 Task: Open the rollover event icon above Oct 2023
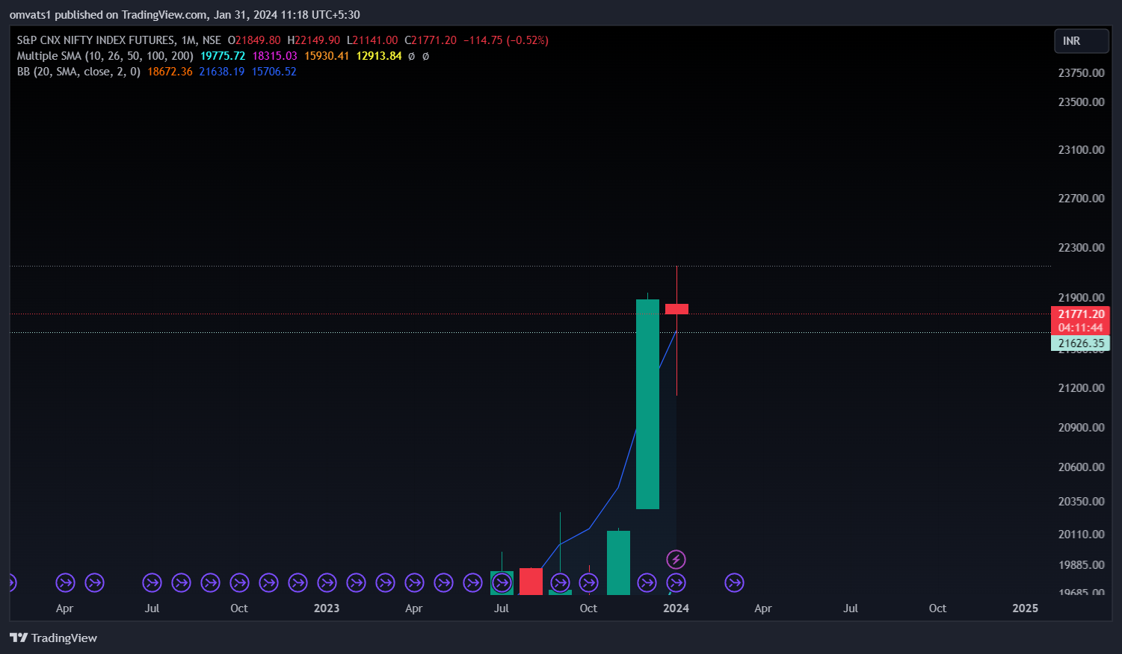pyautogui.click(x=588, y=582)
